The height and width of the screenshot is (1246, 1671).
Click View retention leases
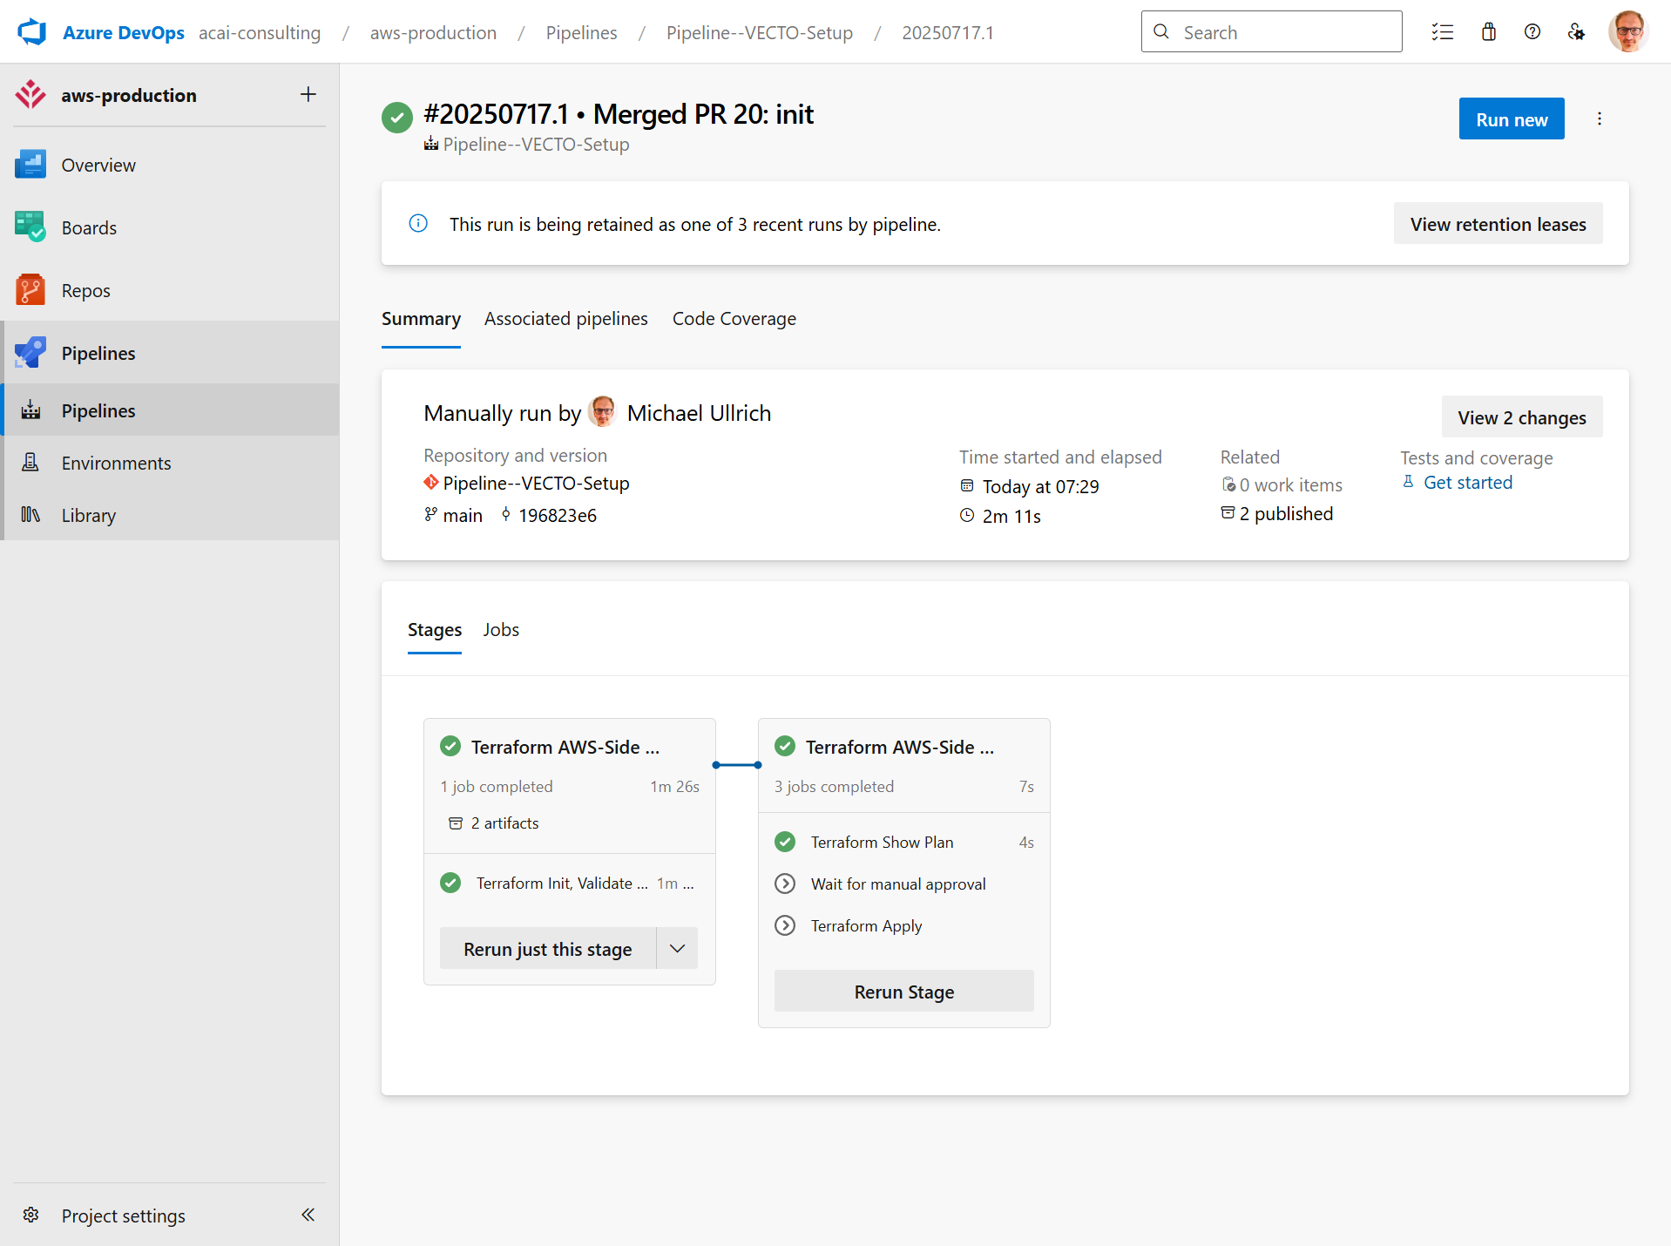[x=1498, y=224]
